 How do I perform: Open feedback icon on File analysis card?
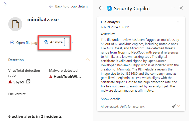(x=174, y=106)
